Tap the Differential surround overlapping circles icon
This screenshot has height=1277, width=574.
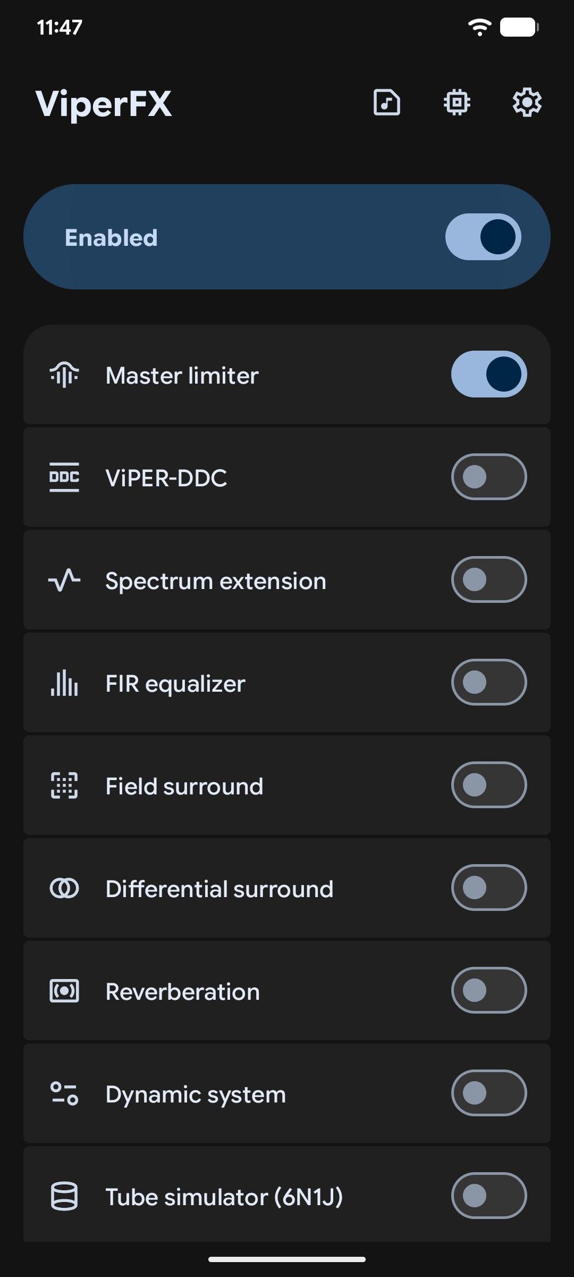[64, 888]
